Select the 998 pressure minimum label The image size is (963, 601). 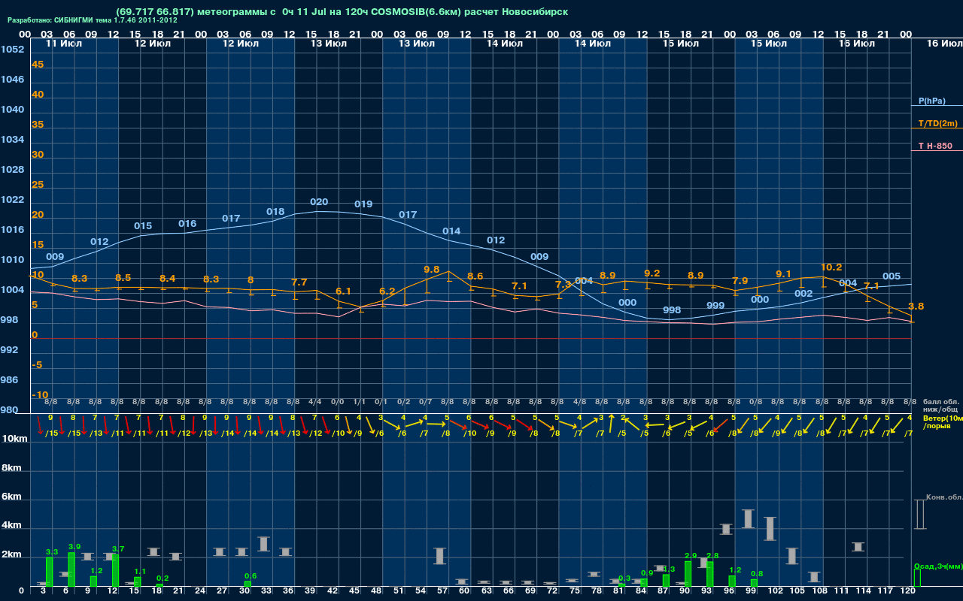tap(672, 310)
